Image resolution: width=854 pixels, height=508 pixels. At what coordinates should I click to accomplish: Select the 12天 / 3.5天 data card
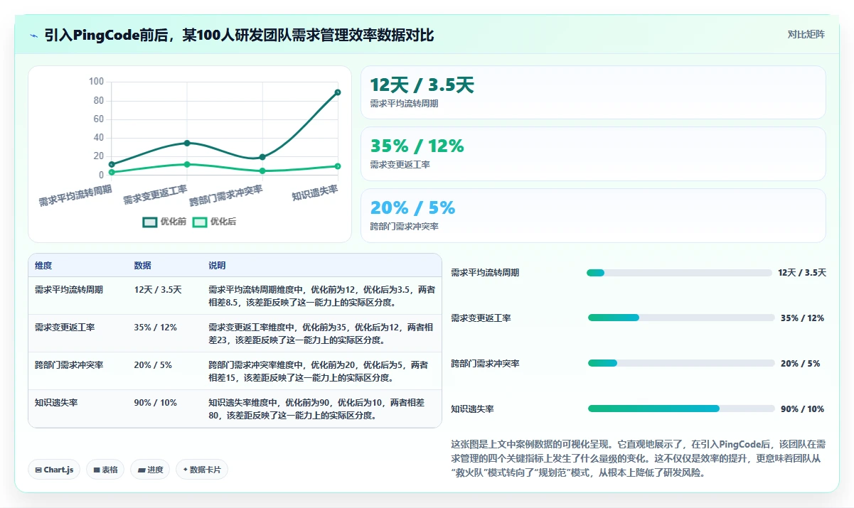click(593, 92)
